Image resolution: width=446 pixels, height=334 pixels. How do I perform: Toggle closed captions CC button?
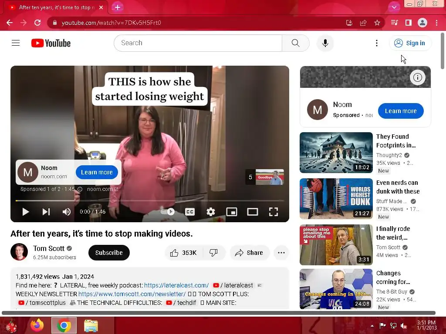[190, 212]
